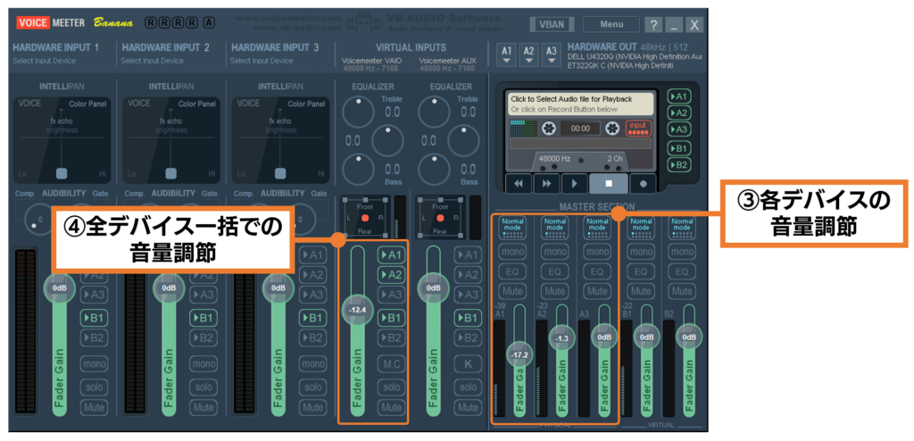914x441 pixels.
Task: Expand the A3 hardware out device selector
Action: coord(551,55)
